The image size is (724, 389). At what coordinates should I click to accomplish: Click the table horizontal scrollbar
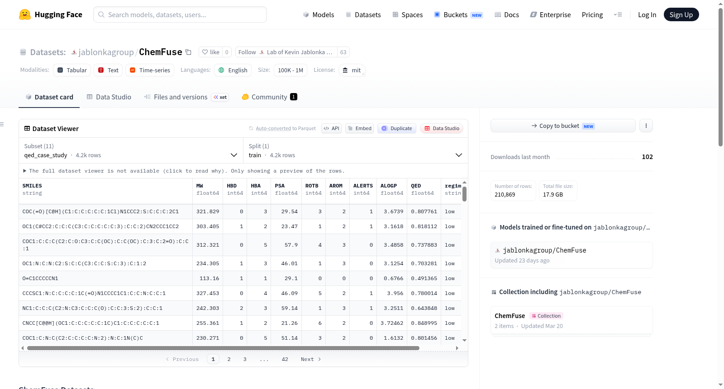point(223,348)
